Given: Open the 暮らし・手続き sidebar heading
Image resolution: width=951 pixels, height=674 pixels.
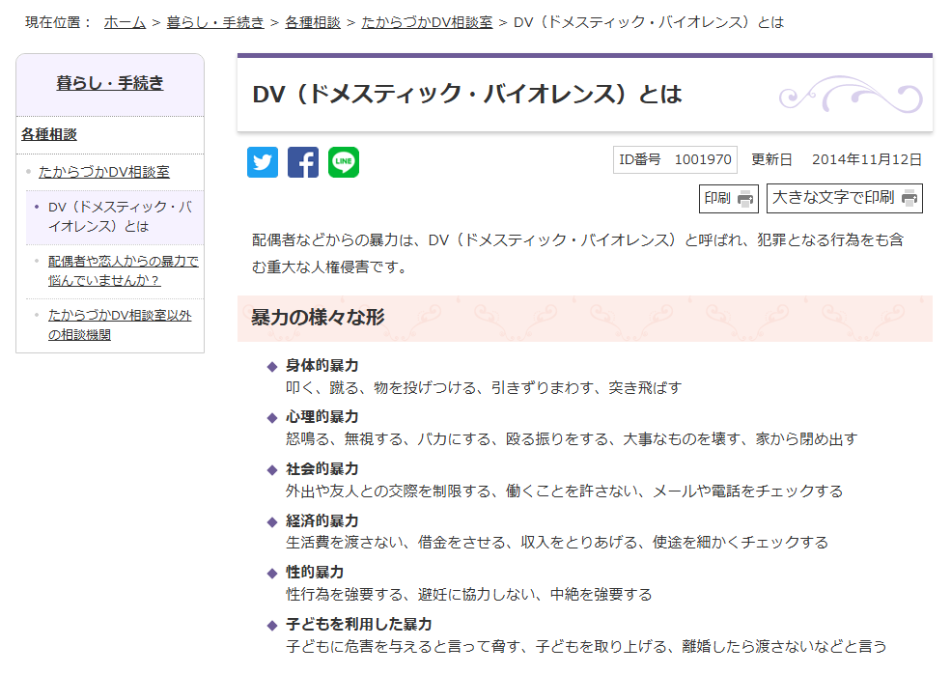Looking at the screenshot, I should 110,83.
